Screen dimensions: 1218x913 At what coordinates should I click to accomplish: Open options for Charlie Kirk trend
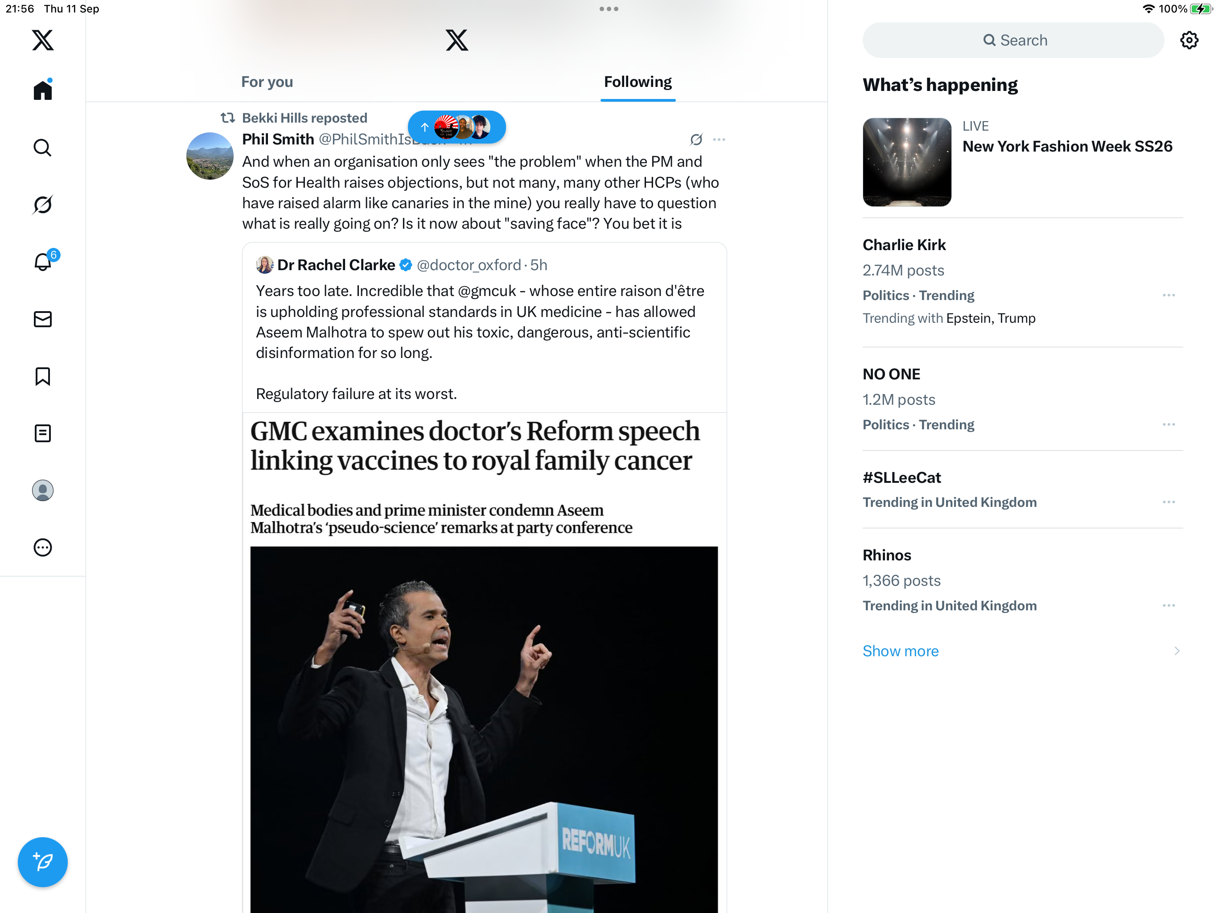click(1169, 295)
